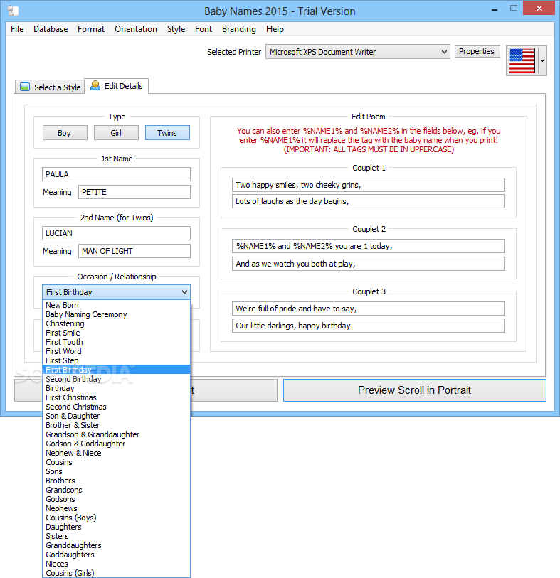
Task: Open the Font menu
Action: (x=204, y=29)
